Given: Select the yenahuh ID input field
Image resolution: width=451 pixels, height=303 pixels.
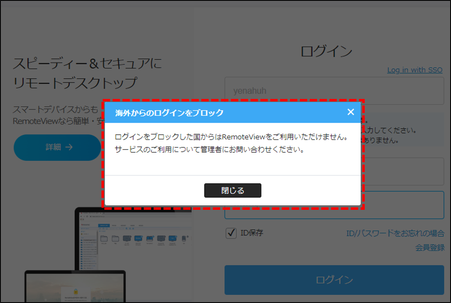Looking at the screenshot, I should (334, 91).
